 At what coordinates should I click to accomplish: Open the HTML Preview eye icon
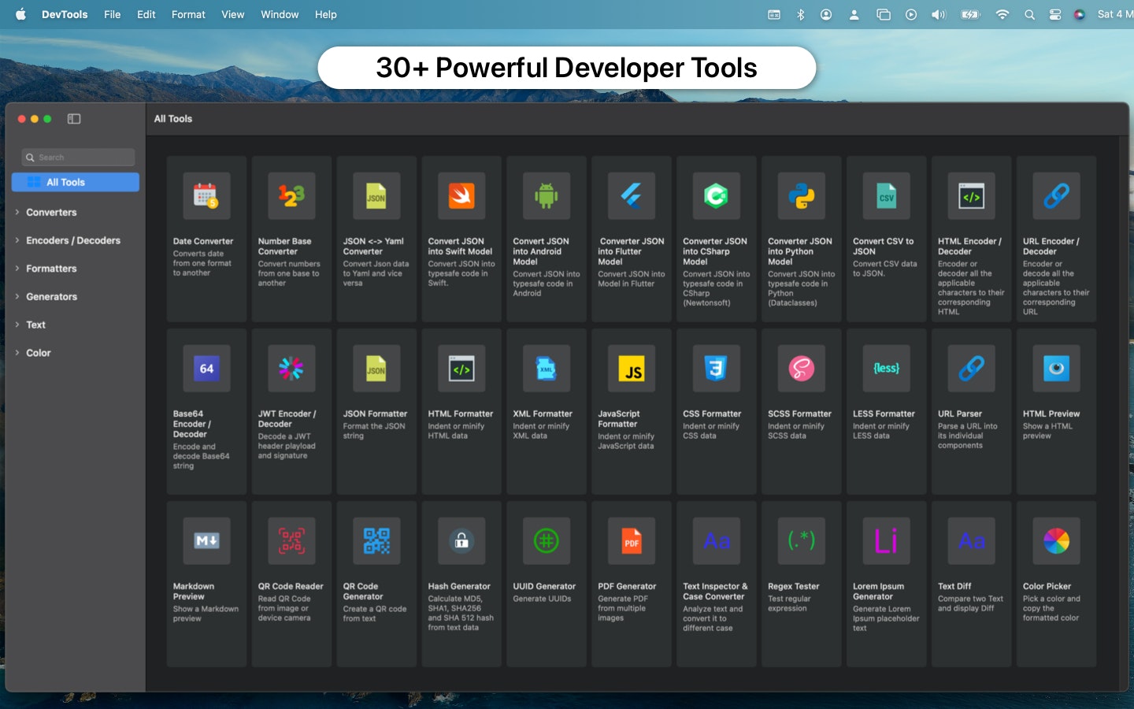point(1057,368)
